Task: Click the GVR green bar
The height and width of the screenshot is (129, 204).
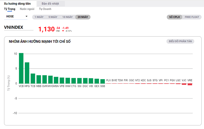Action: point(44,79)
